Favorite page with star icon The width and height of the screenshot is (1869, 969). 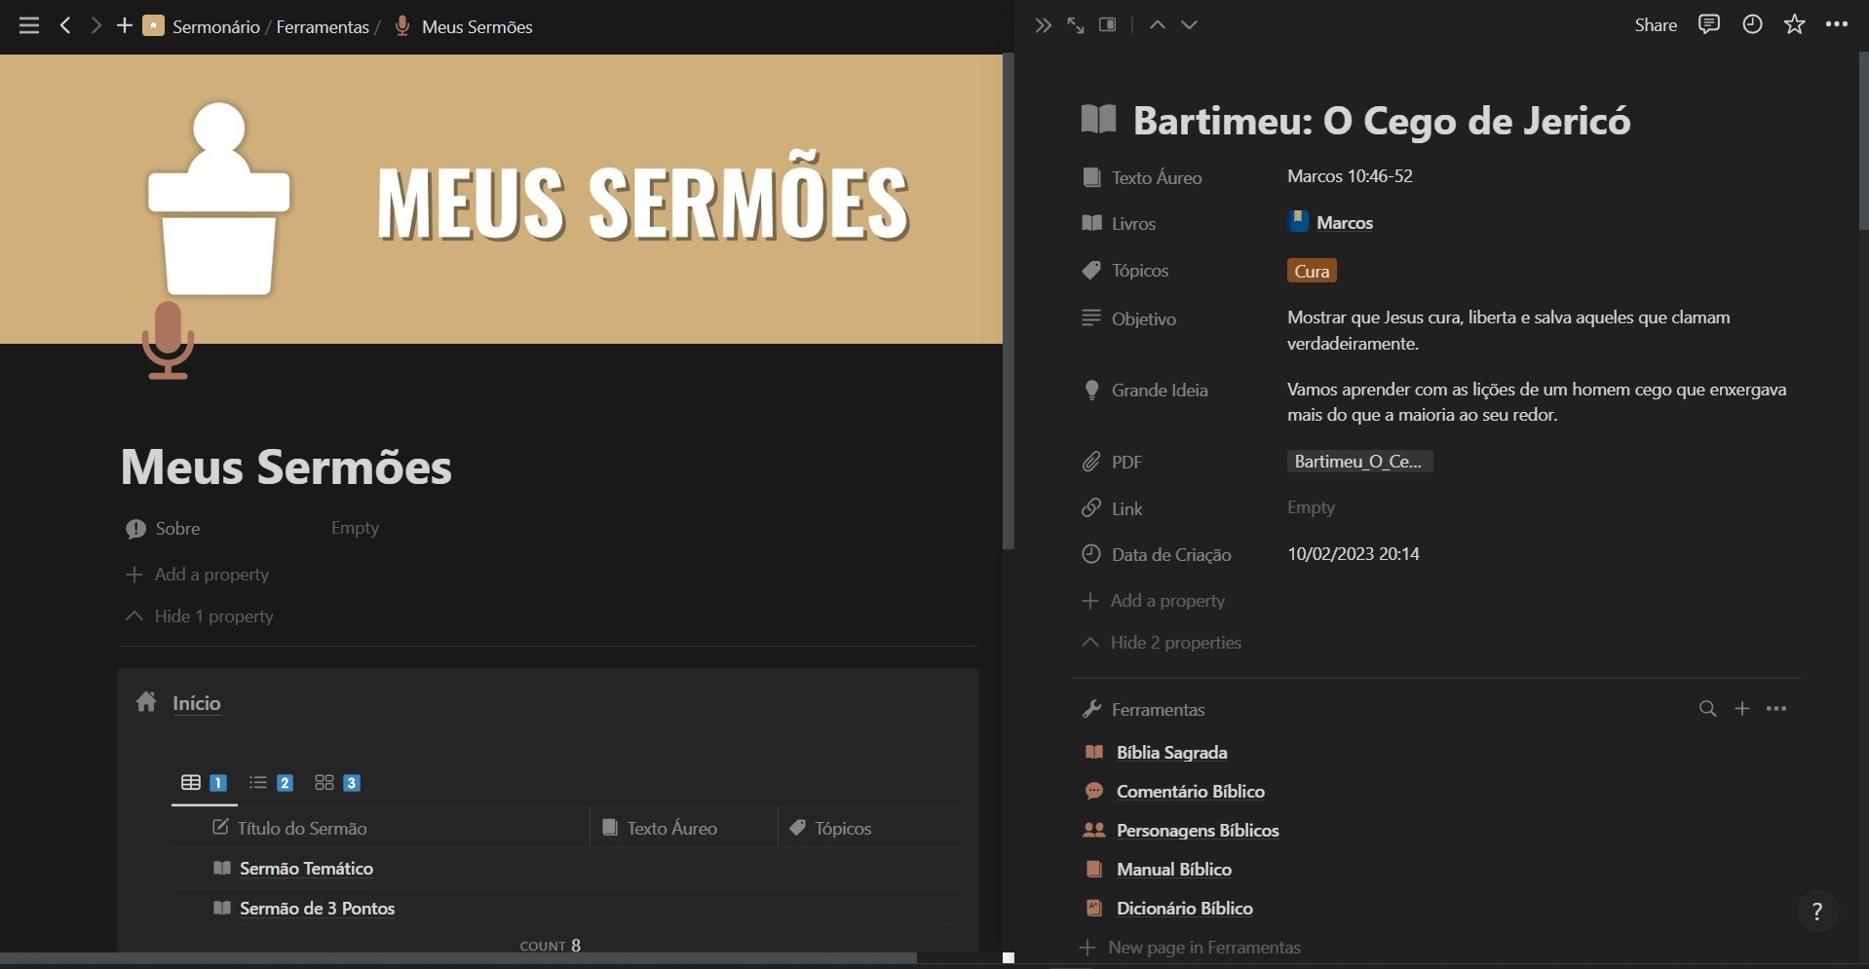(1795, 25)
